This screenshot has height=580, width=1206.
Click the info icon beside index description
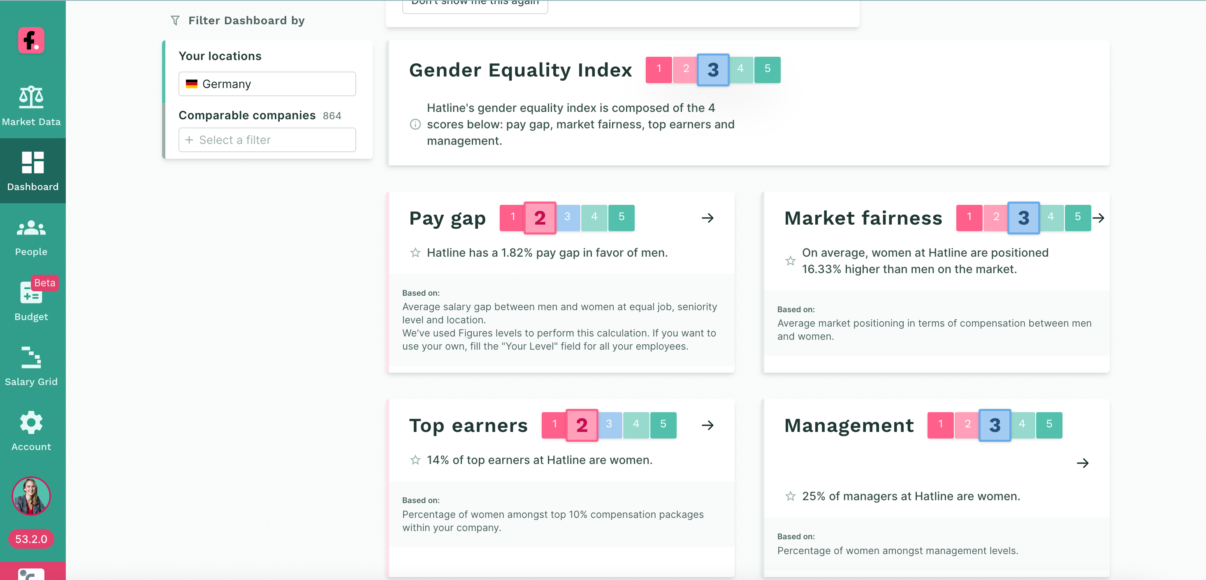415,125
